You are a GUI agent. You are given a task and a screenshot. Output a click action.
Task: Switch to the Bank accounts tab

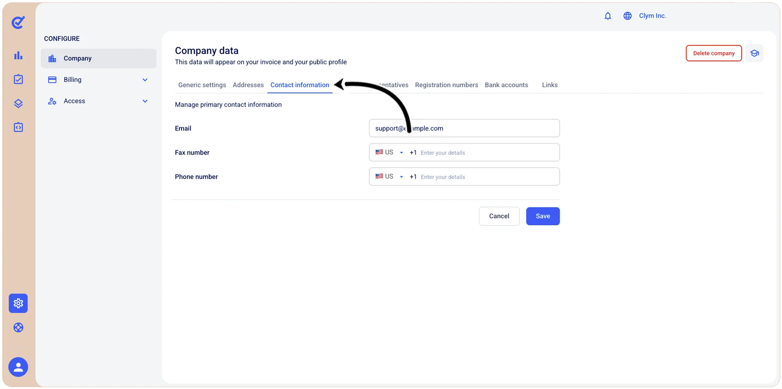point(506,85)
